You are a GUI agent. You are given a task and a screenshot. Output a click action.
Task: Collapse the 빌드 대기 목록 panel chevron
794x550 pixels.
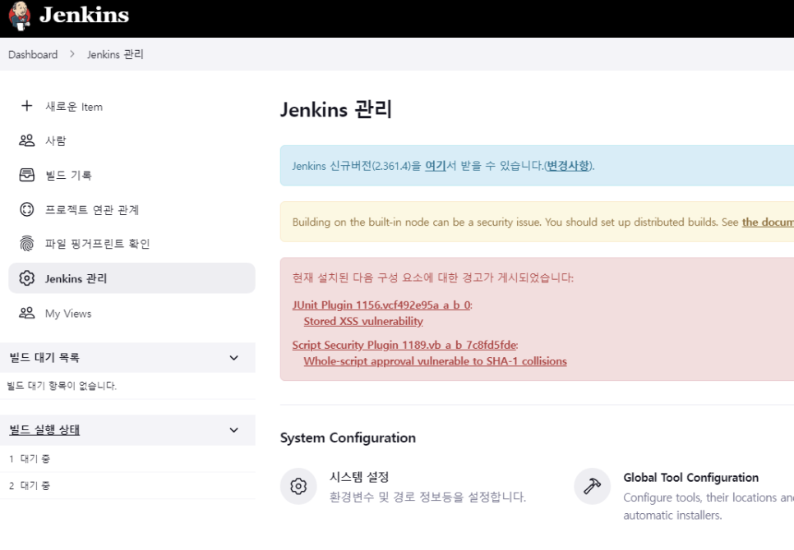pyautogui.click(x=234, y=358)
